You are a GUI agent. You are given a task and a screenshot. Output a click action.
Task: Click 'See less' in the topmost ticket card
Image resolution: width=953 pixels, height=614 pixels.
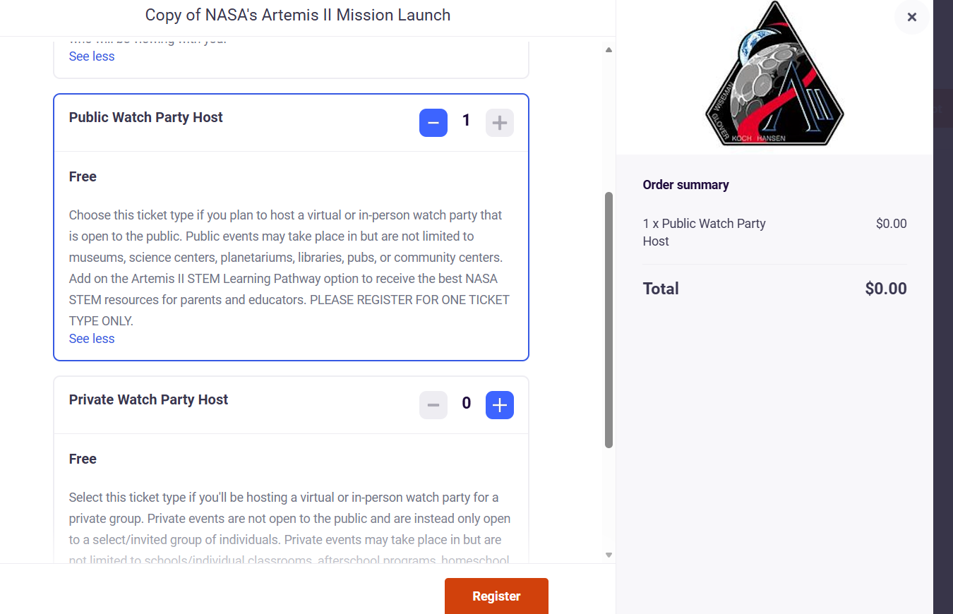pos(92,56)
